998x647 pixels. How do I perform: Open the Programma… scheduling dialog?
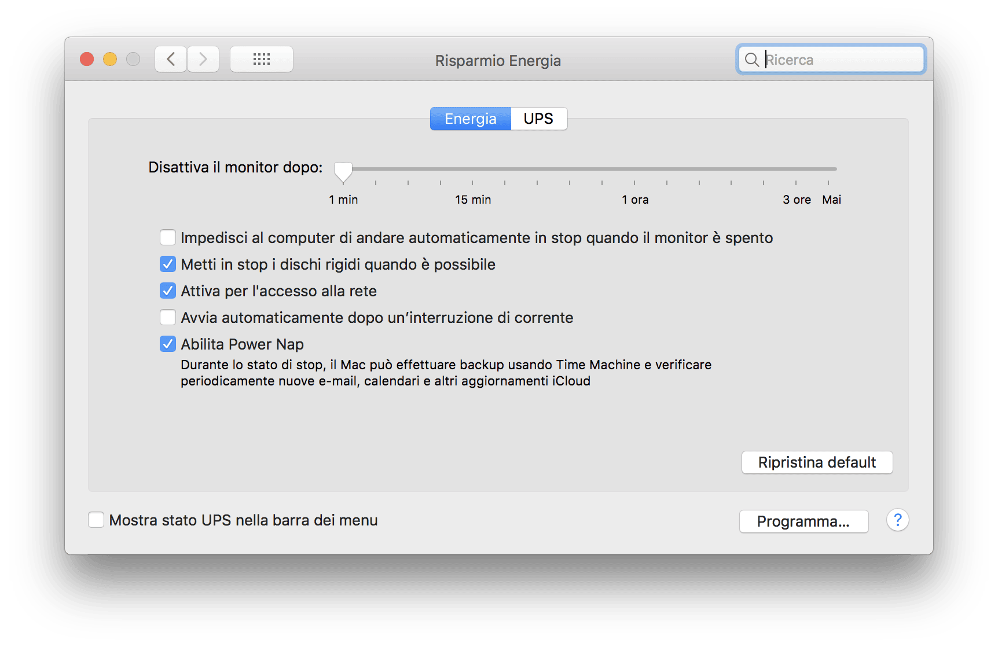pos(803,521)
